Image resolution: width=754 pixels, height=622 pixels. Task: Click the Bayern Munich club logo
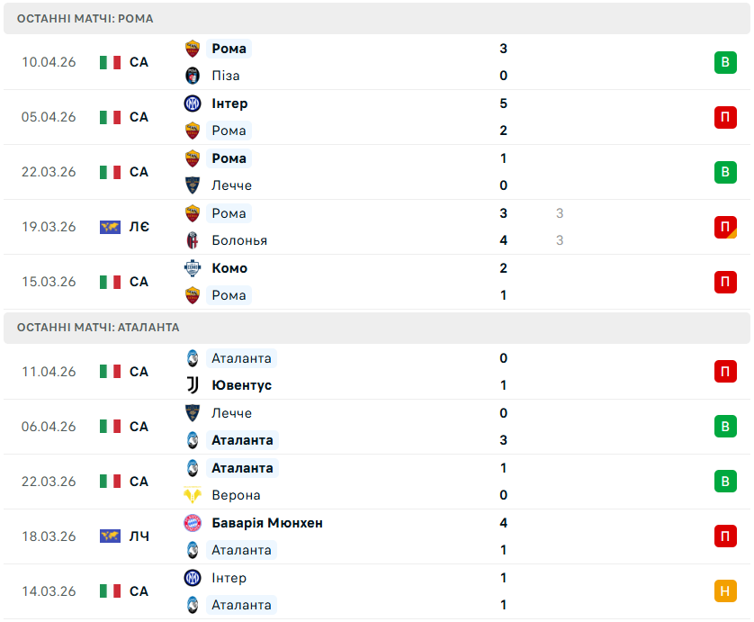(x=192, y=523)
